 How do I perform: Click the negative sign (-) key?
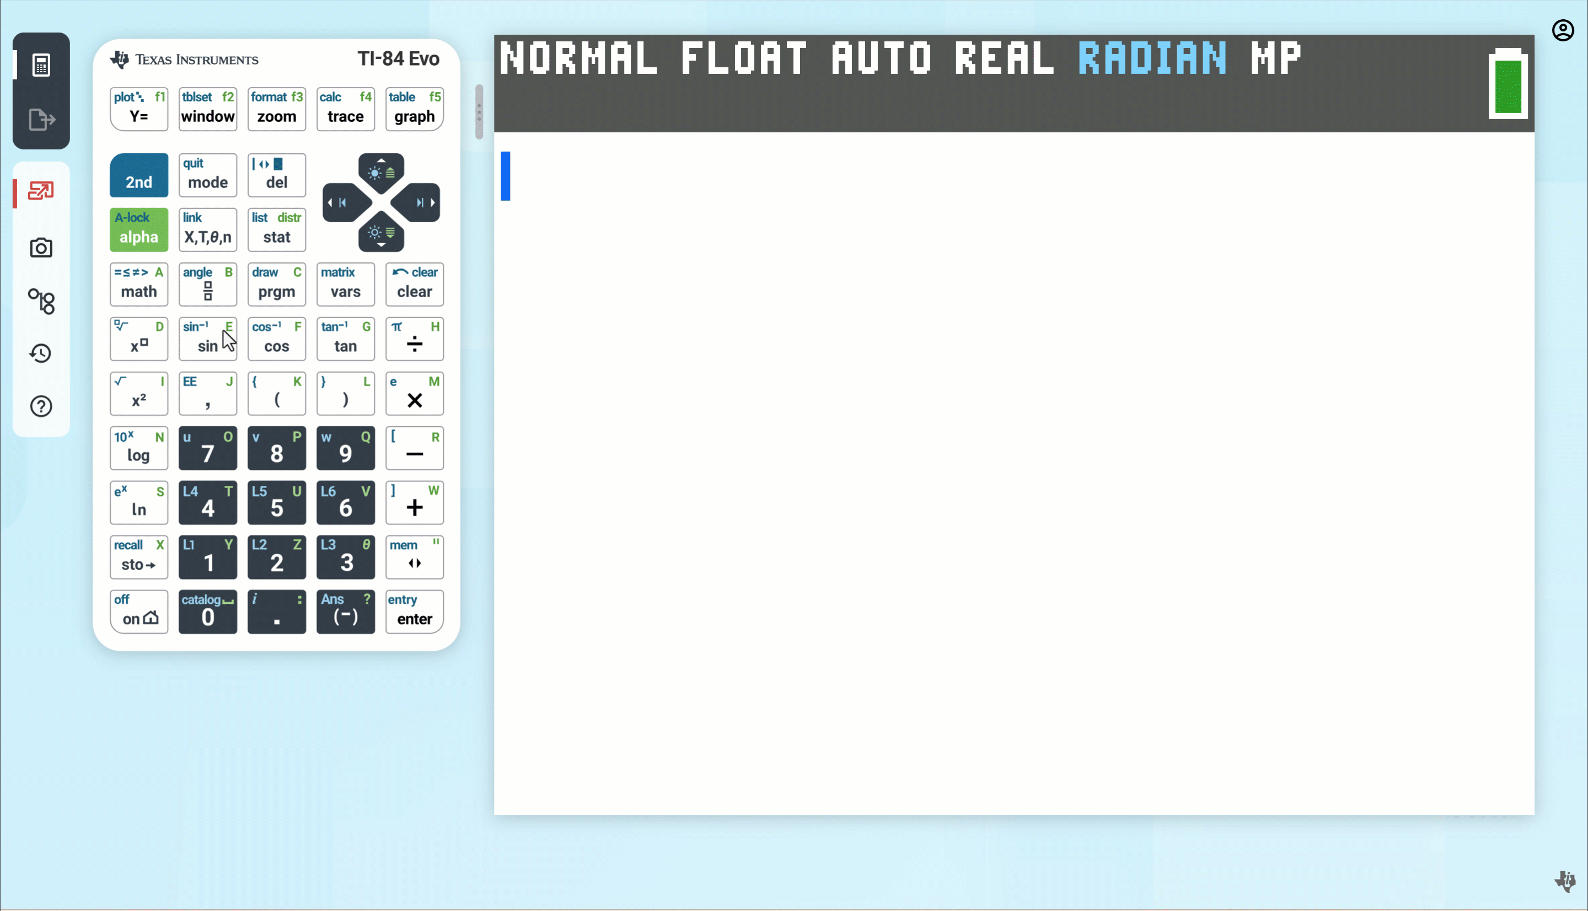[x=346, y=612]
